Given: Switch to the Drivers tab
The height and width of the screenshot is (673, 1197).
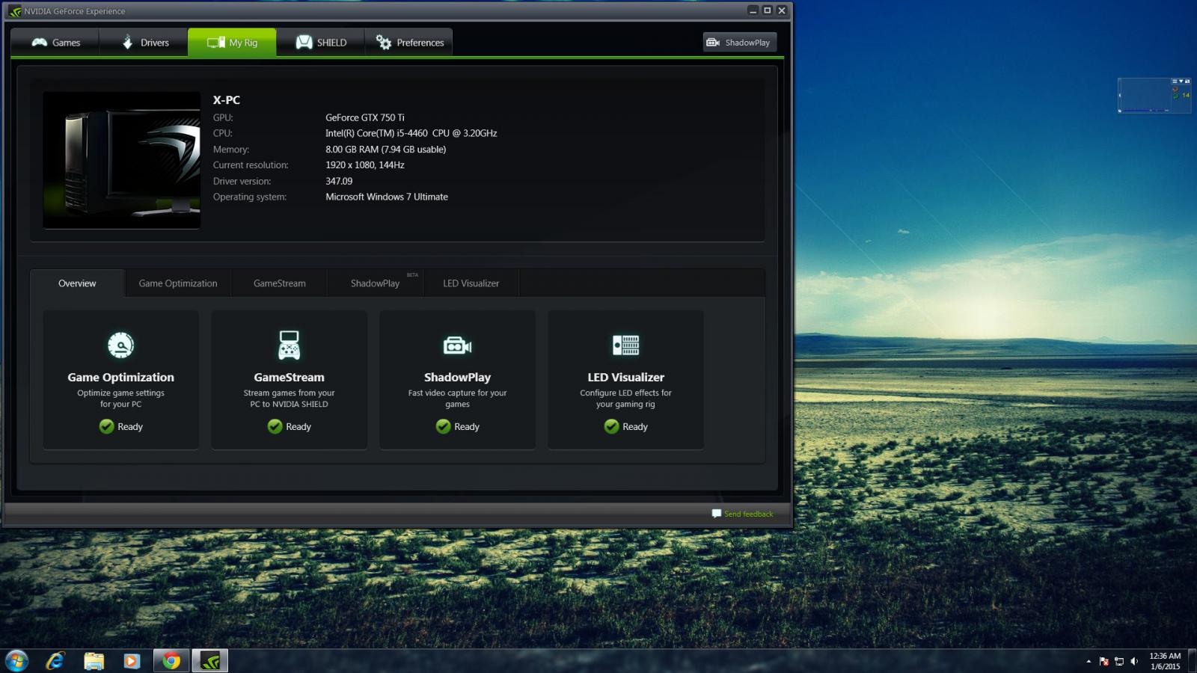Looking at the screenshot, I should [x=144, y=43].
